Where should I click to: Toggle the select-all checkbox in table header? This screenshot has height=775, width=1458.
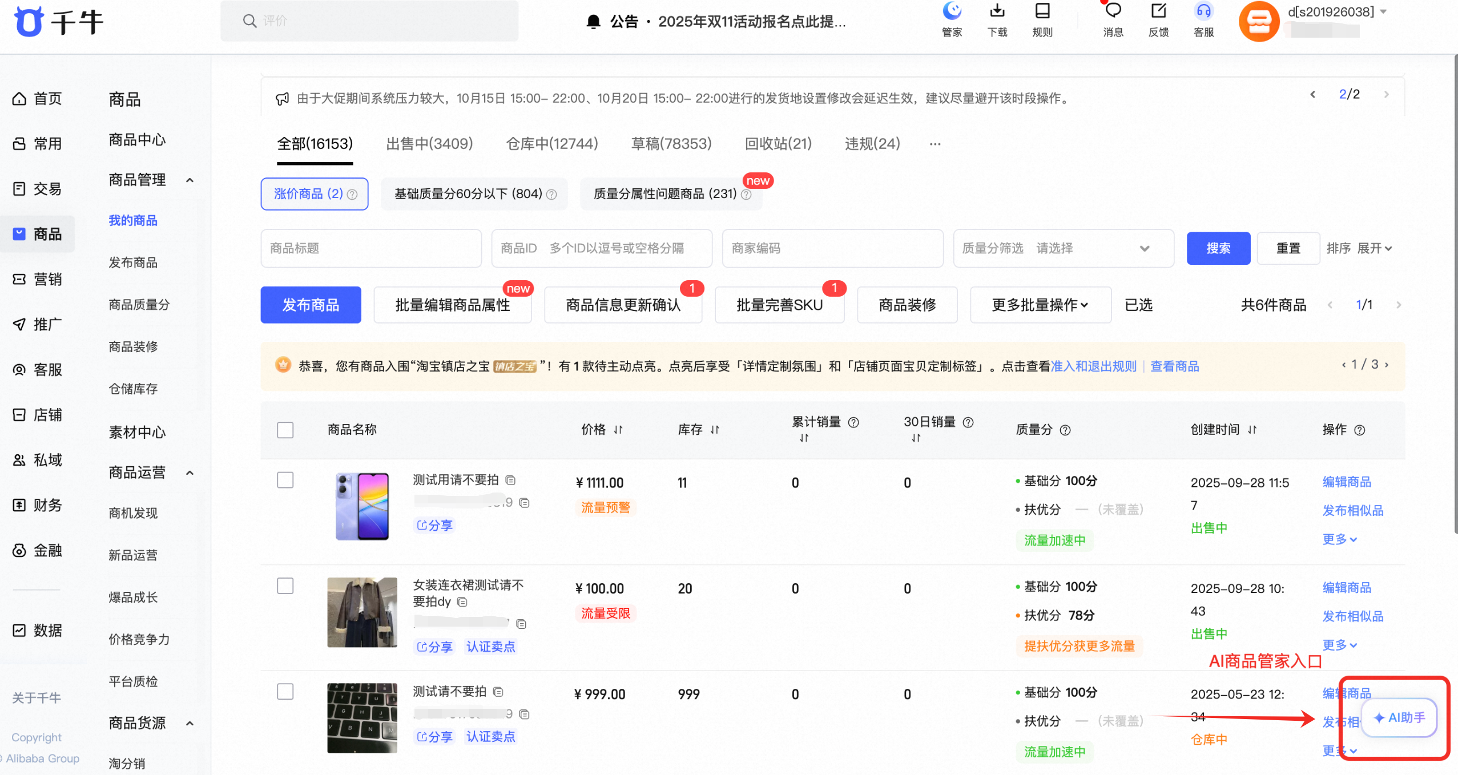click(285, 430)
